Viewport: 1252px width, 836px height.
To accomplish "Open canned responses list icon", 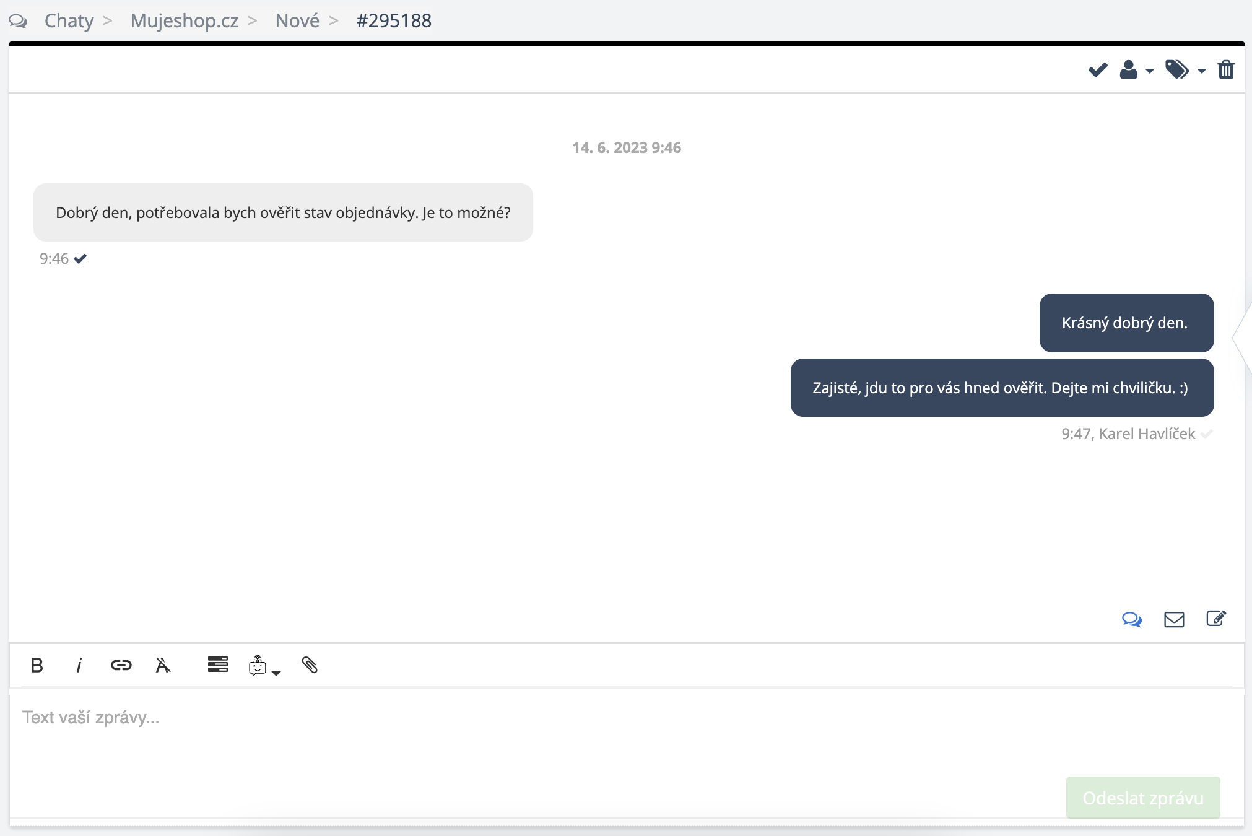I will point(217,664).
